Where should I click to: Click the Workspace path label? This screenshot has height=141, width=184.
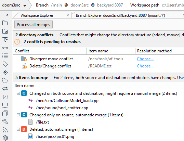click(x=145, y=5)
